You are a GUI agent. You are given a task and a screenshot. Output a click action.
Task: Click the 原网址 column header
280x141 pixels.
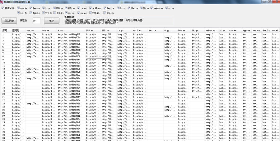(18, 31)
